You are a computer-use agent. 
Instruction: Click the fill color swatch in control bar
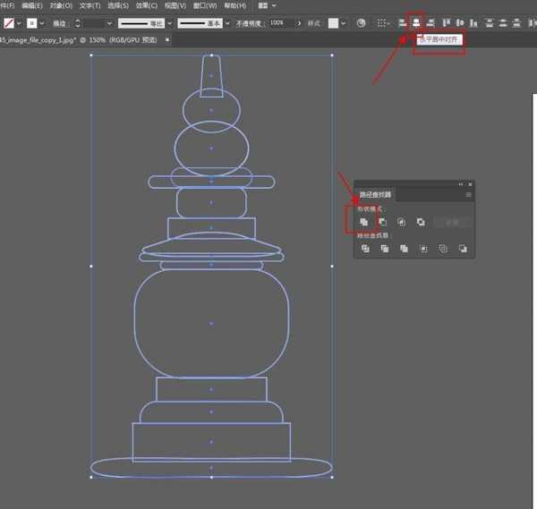pyautogui.click(x=7, y=22)
